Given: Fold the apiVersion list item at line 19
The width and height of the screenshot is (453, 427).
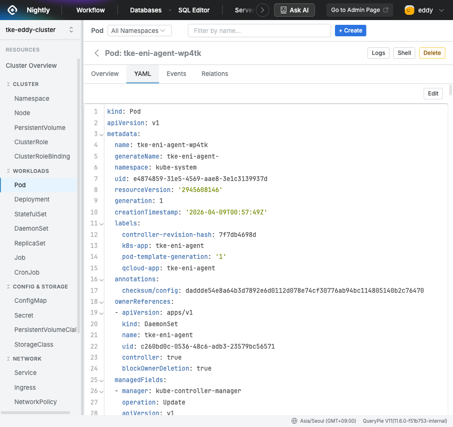Looking at the screenshot, I should click(101, 313).
